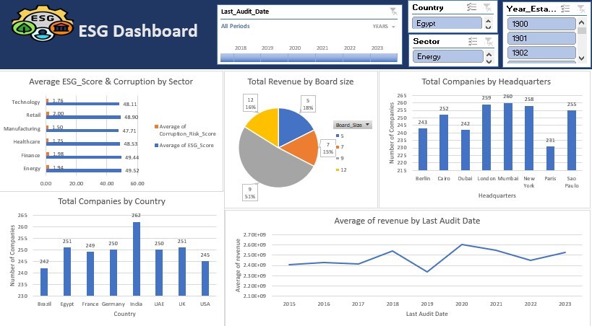Screen dimensions: 592x326
Task: Clear the Year_Established slicer filter
Action: pos(581,8)
